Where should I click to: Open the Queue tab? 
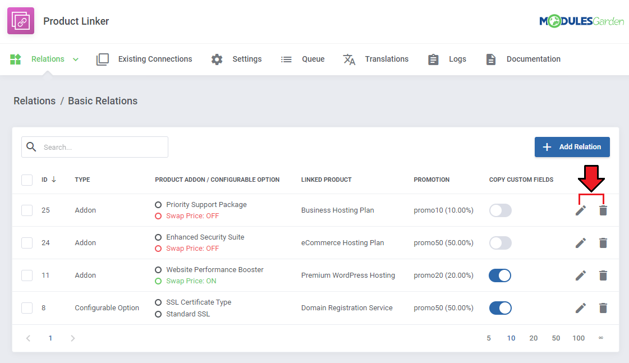click(x=313, y=59)
